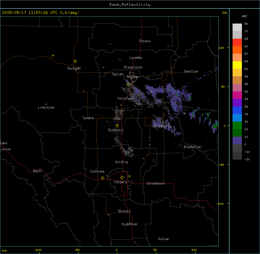The image size is (260, 254).
Task: Select the yellow 54-51 dBZ legend swatch
Action: [x=237, y=65]
